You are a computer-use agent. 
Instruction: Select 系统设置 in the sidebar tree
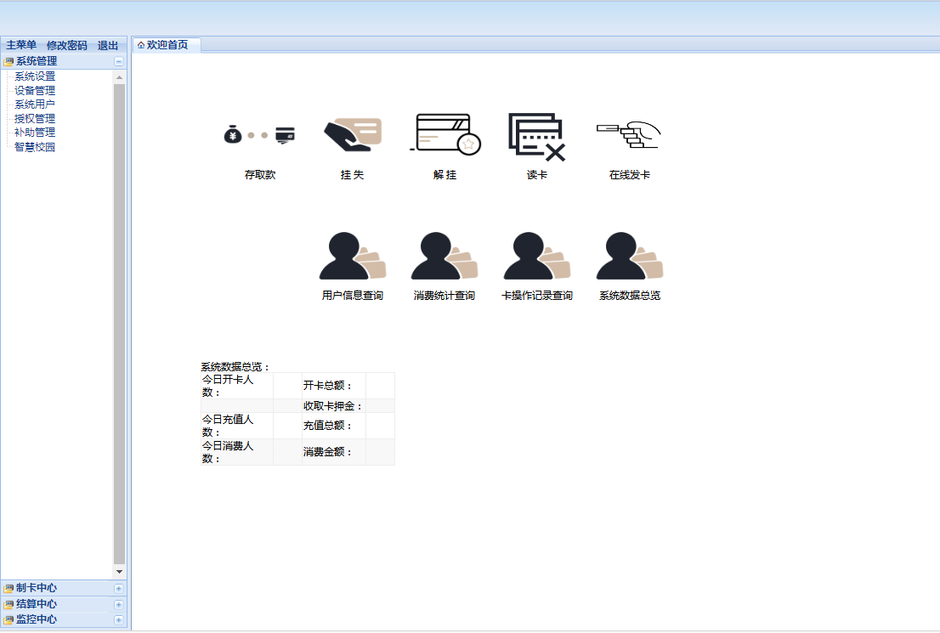(x=35, y=76)
